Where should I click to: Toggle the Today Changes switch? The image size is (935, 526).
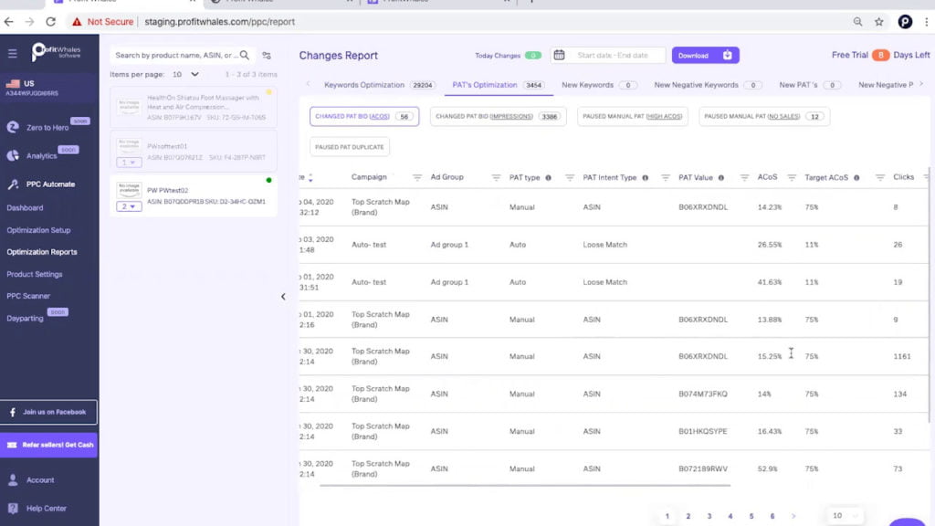tap(533, 56)
